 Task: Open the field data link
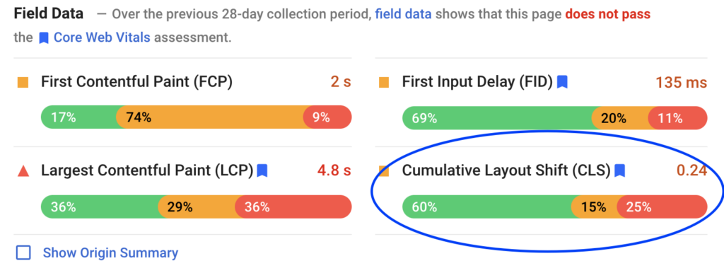pos(403,14)
